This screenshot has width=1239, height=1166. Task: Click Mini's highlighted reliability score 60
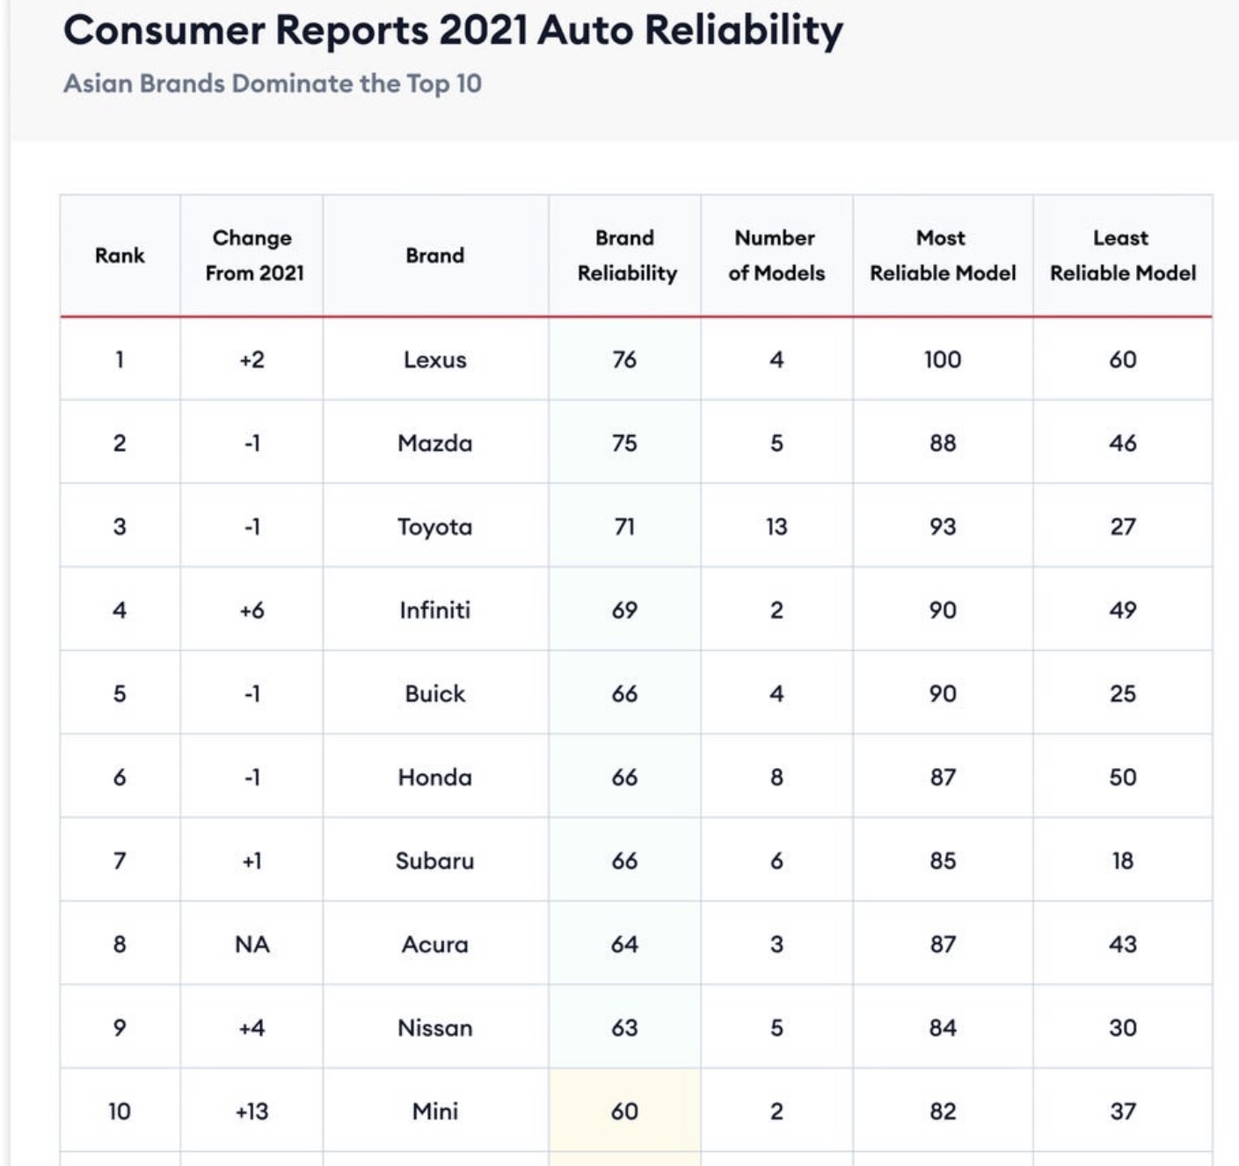point(624,1112)
